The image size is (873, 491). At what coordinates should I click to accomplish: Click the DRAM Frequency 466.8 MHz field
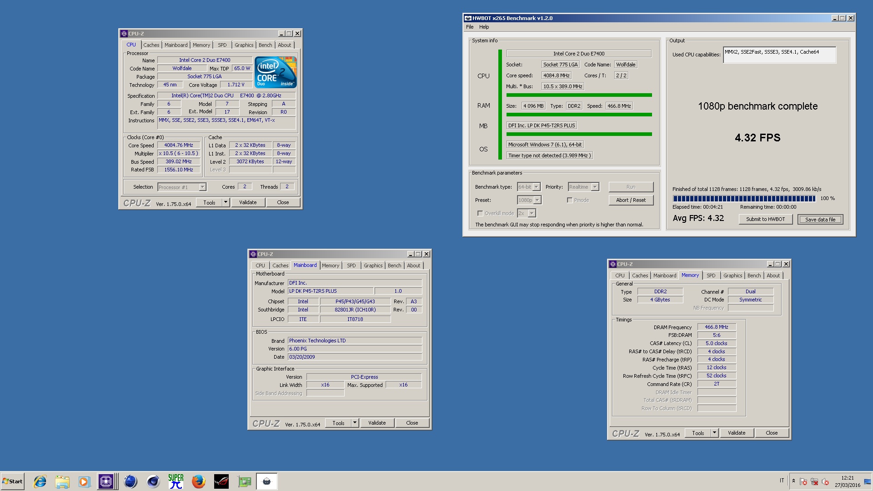click(x=717, y=327)
